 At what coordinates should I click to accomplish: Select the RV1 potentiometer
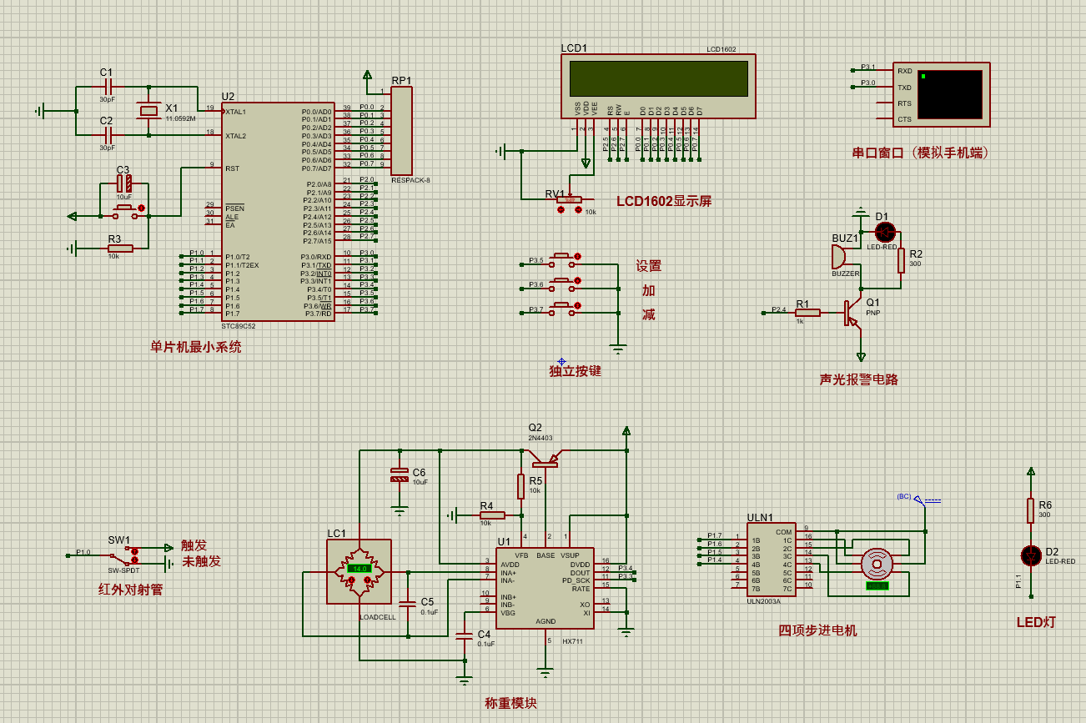(569, 199)
